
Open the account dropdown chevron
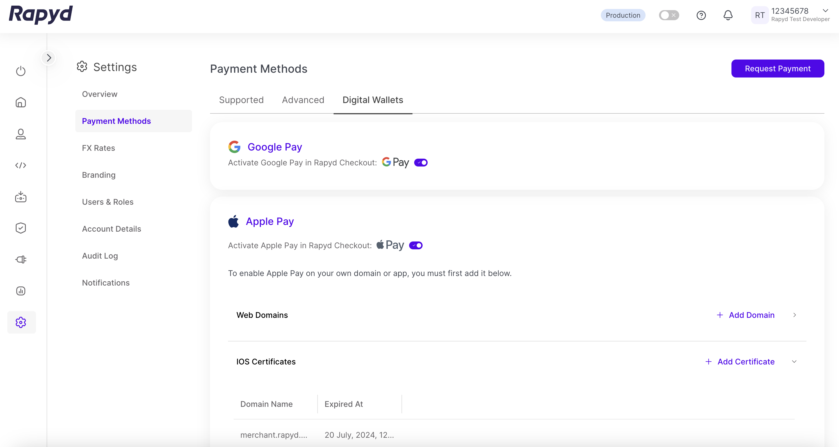825,11
